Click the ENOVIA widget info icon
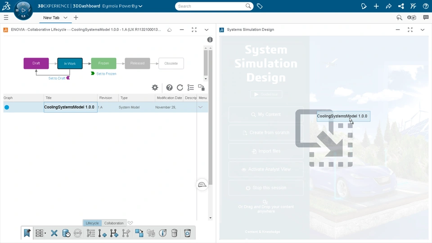Screen dimensions: 432x243 (210, 40)
